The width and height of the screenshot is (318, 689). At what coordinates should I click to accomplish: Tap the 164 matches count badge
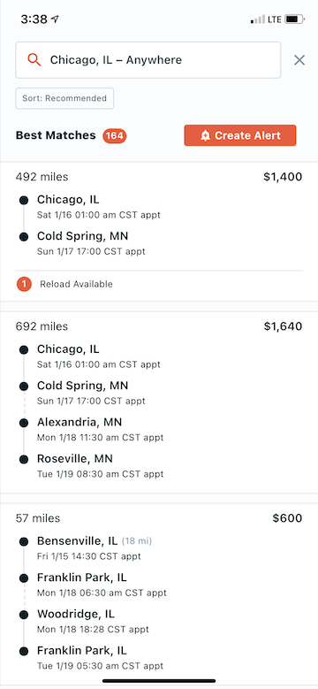pyautogui.click(x=115, y=136)
